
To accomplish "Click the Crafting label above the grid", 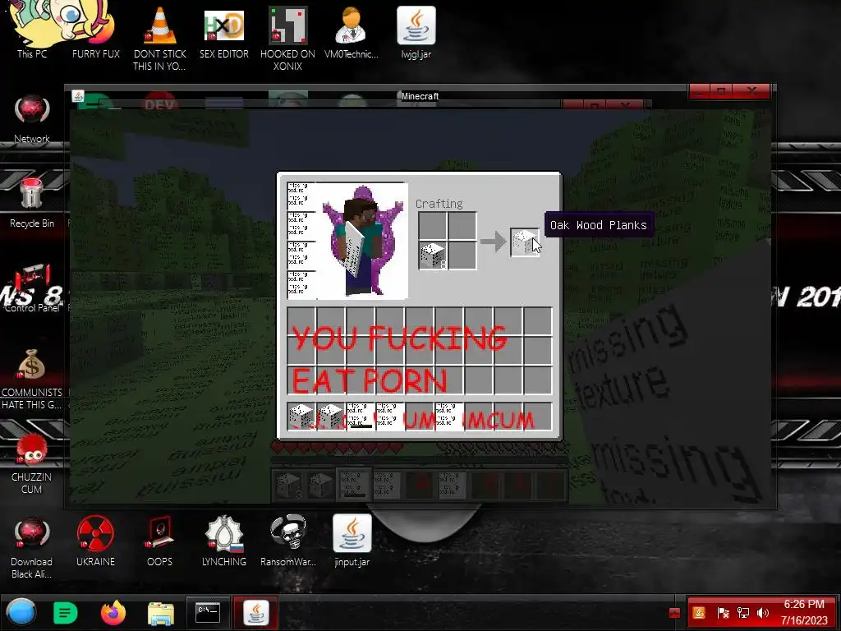I will coord(439,204).
